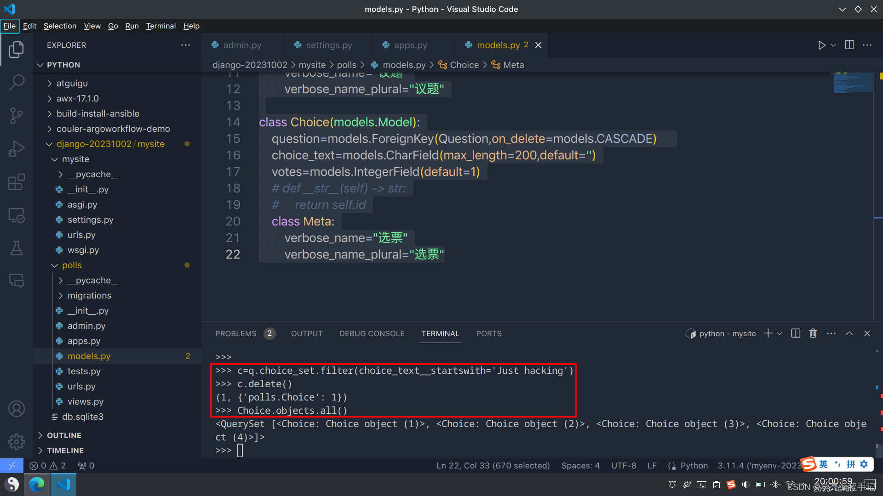The image size is (883, 496).
Task: Open remote window indicator in status bar
Action: point(11,466)
